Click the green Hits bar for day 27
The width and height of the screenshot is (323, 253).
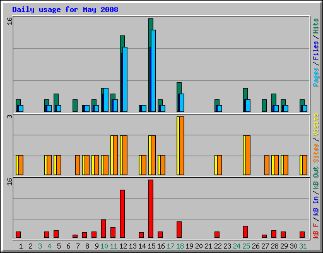tap(264, 106)
